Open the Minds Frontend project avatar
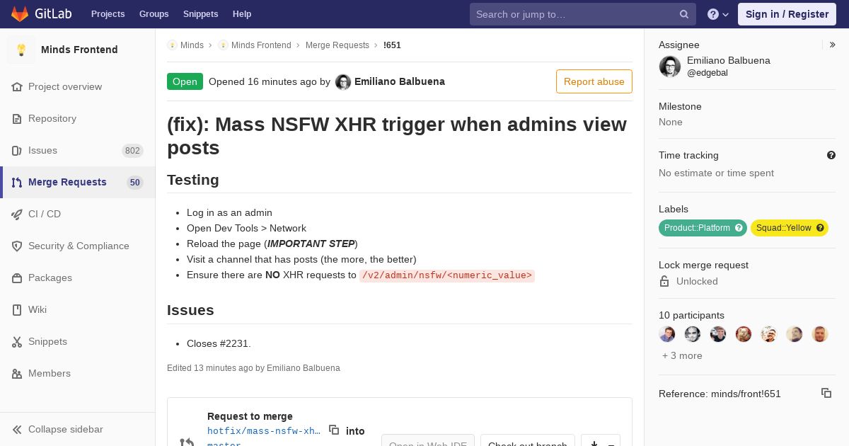Viewport: 849px width, 446px height. pyautogui.click(x=21, y=50)
